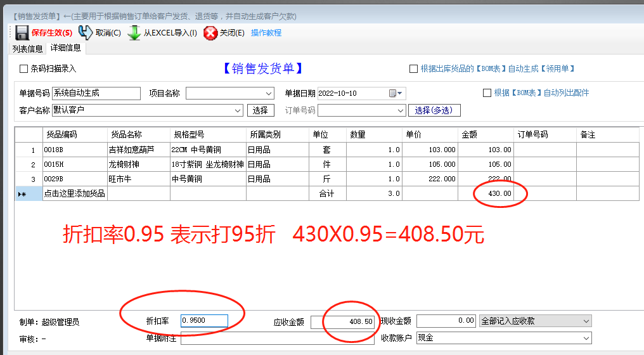
Task: Click the 单价 column header
Action: (430, 135)
